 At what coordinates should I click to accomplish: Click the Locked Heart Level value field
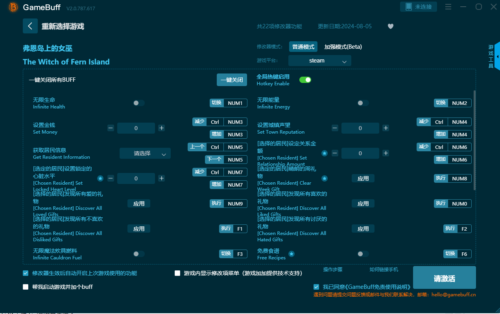(136, 178)
